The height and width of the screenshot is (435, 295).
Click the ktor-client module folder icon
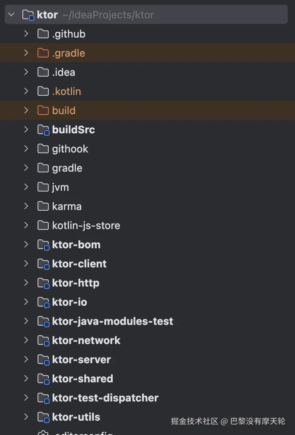coord(43,264)
